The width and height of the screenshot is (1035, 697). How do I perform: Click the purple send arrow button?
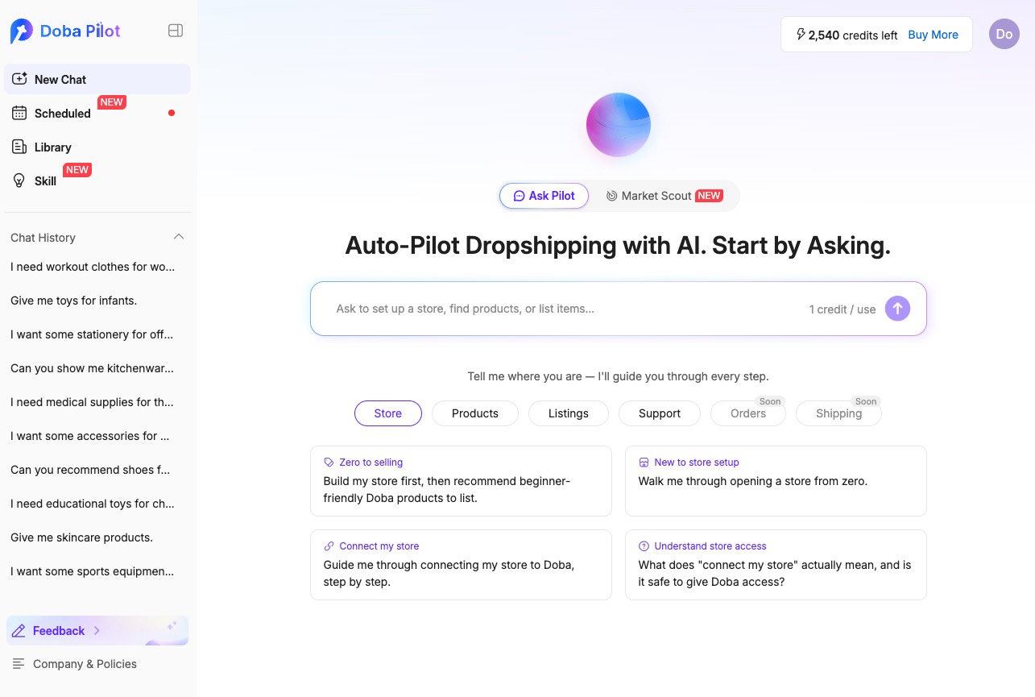pyautogui.click(x=897, y=309)
